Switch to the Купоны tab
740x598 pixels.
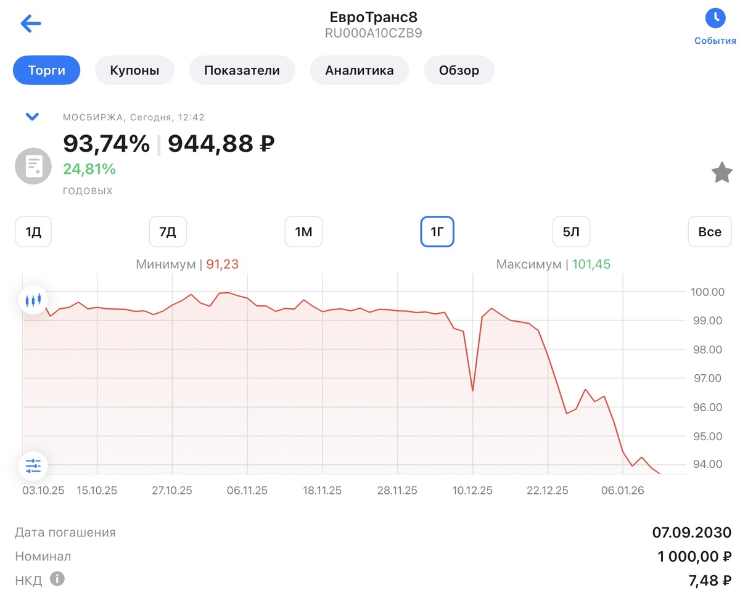point(134,70)
